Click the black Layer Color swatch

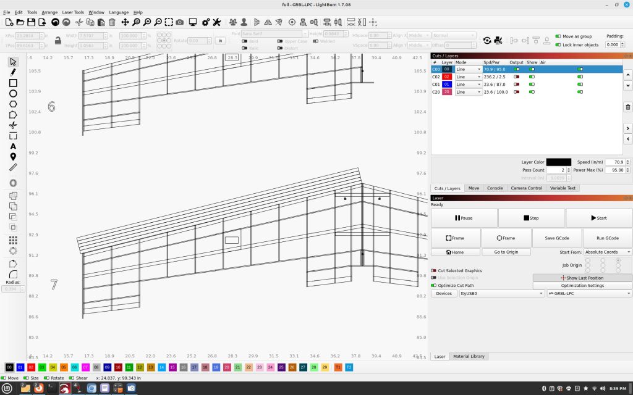click(x=559, y=162)
